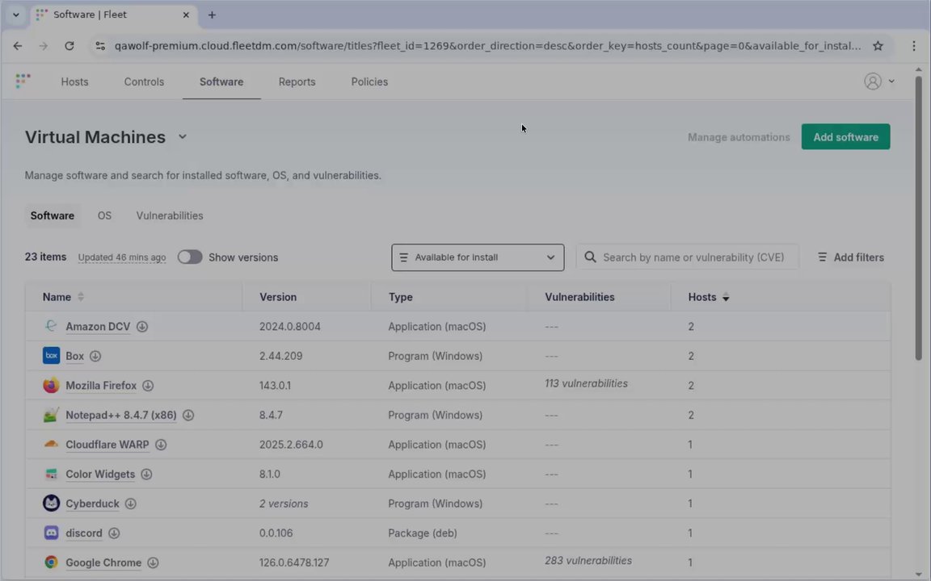Open the Controls navigation tab

tap(144, 82)
